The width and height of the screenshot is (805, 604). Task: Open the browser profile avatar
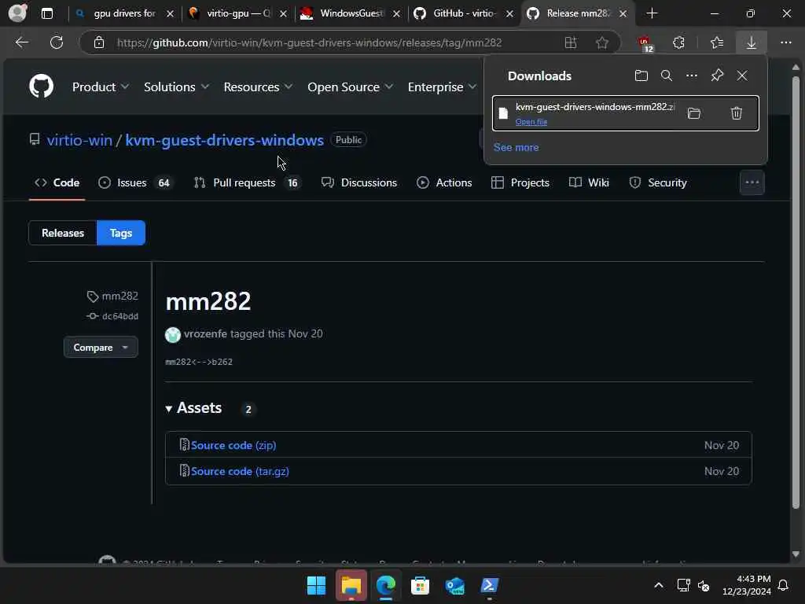(18, 13)
